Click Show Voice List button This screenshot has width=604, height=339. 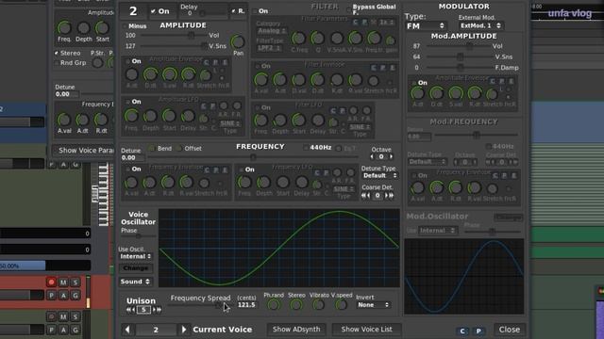click(366, 330)
